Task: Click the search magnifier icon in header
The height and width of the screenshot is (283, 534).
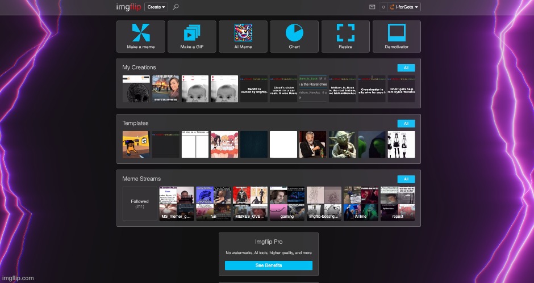Action: (176, 7)
